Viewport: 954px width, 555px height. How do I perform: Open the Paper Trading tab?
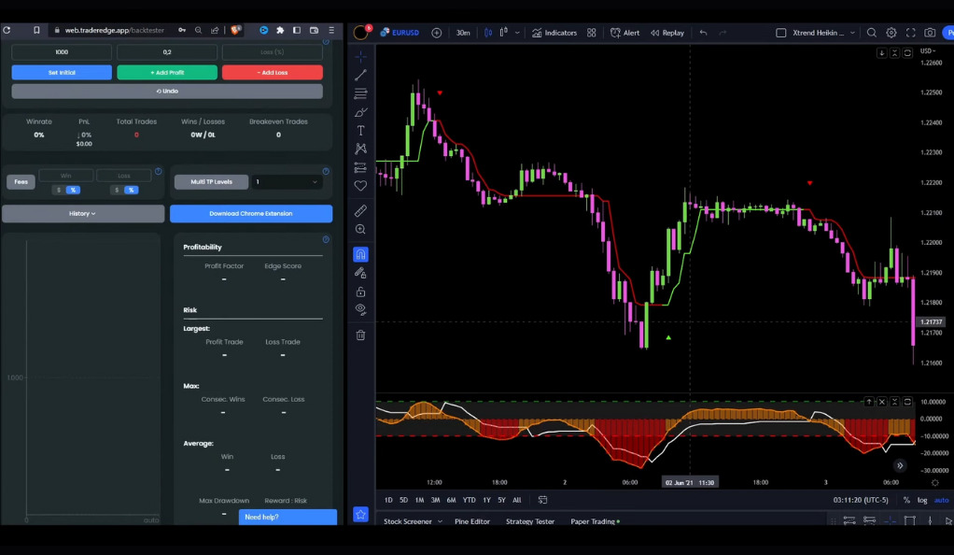[595, 521]
